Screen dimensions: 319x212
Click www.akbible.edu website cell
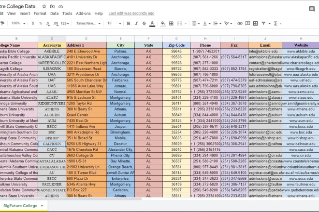(301, 52)
